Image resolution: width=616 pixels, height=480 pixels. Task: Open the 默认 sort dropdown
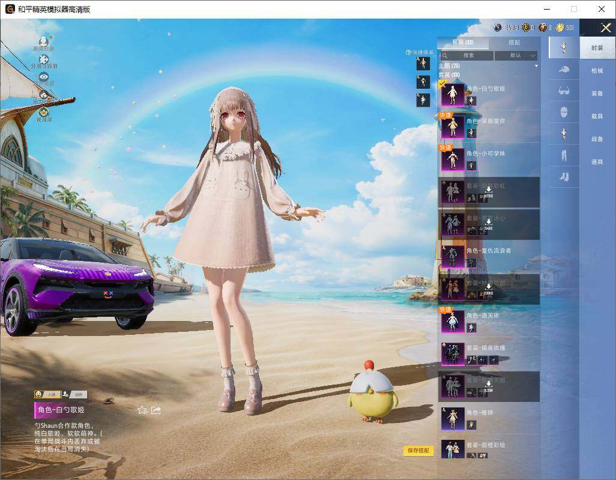(x=516, y=56)
